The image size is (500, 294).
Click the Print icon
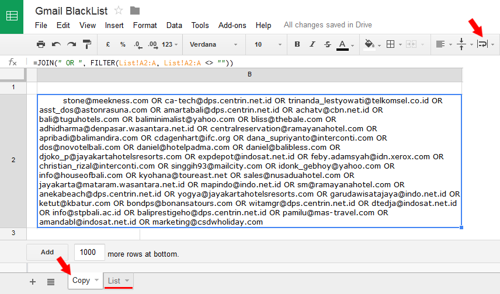click(x=41, y=44)
